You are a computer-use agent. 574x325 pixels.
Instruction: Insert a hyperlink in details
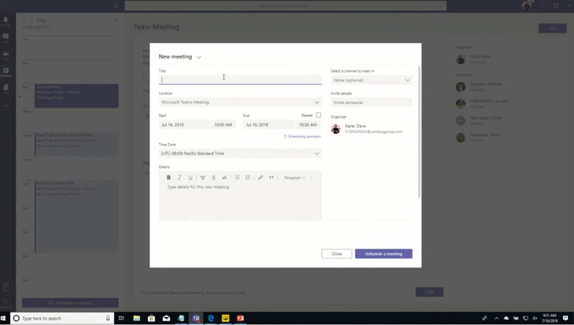pyautogui.click(x=260, y=177)
